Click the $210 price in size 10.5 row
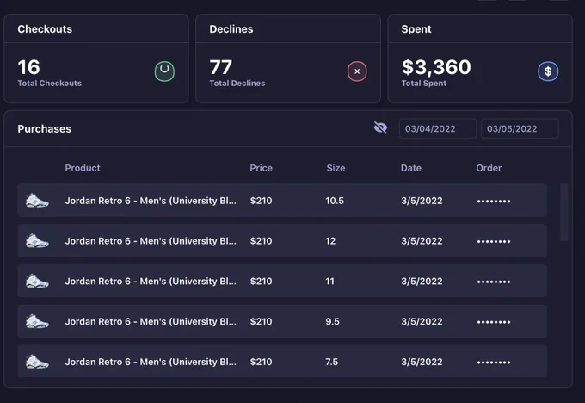This screenshot has width=585, height=403. click(262, 201)
